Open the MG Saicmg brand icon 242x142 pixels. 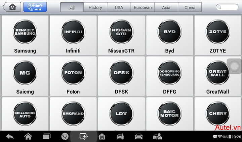pos(25,73)
